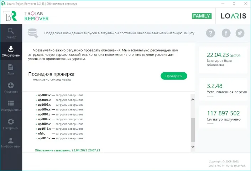Viewport: 251px width, 171px height.
Task: Close the Loaris Trojan Remover window
Action: pyautogui.click(x=246, y=3)
